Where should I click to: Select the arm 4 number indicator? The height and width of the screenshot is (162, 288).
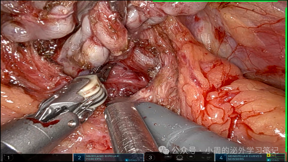coord(221,157)
